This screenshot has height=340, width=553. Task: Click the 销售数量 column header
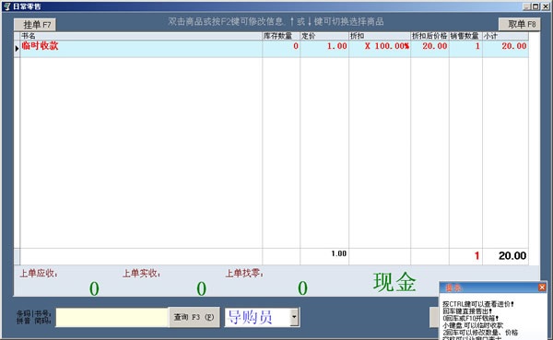point(465,36)
